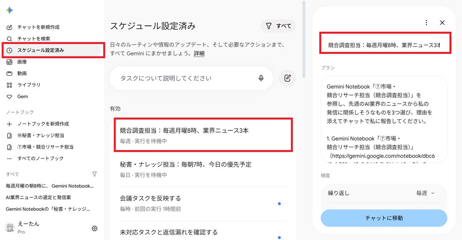Image resolution: width=462 pixels, height=240 pixels.
Task: Click the round compose edit icon button
Action: point(287,78)
